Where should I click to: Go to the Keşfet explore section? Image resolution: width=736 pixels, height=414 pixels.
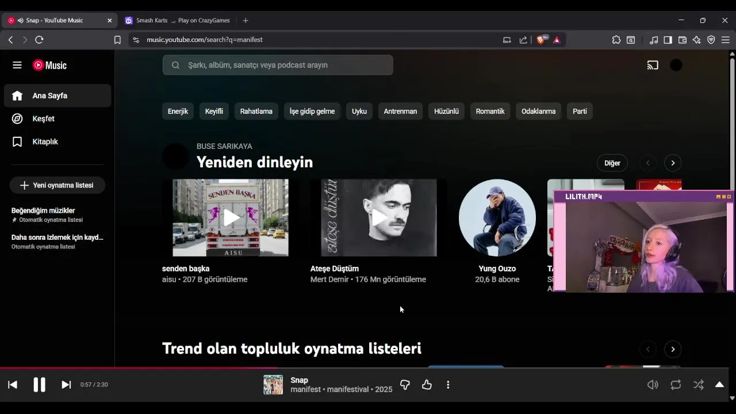[57, 118]
